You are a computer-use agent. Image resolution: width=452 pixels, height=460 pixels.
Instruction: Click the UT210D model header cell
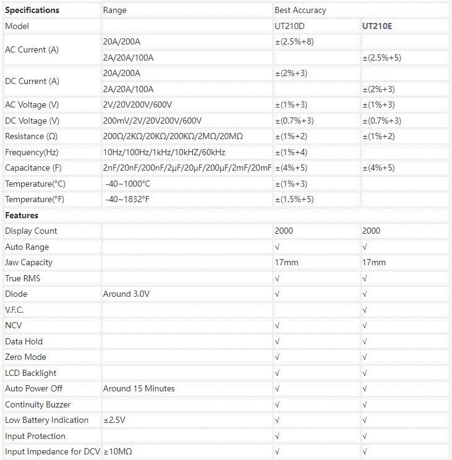(317, 26)
